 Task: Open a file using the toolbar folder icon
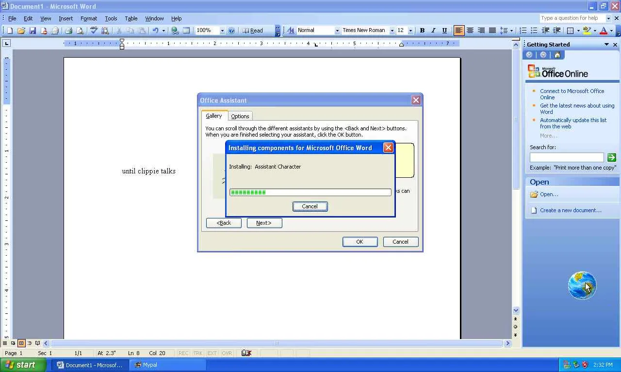[21, 31]
